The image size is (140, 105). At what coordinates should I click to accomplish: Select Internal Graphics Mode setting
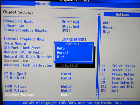pyautogui.click(x=24, y=39)
